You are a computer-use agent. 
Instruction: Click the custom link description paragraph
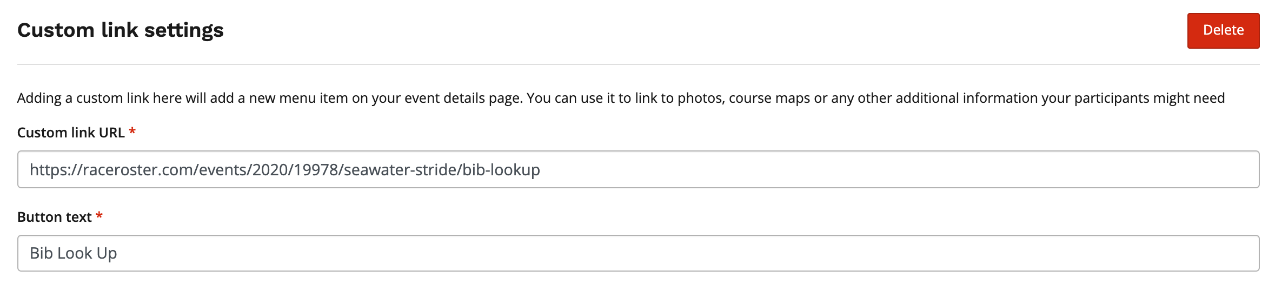(x=621, y=98)
